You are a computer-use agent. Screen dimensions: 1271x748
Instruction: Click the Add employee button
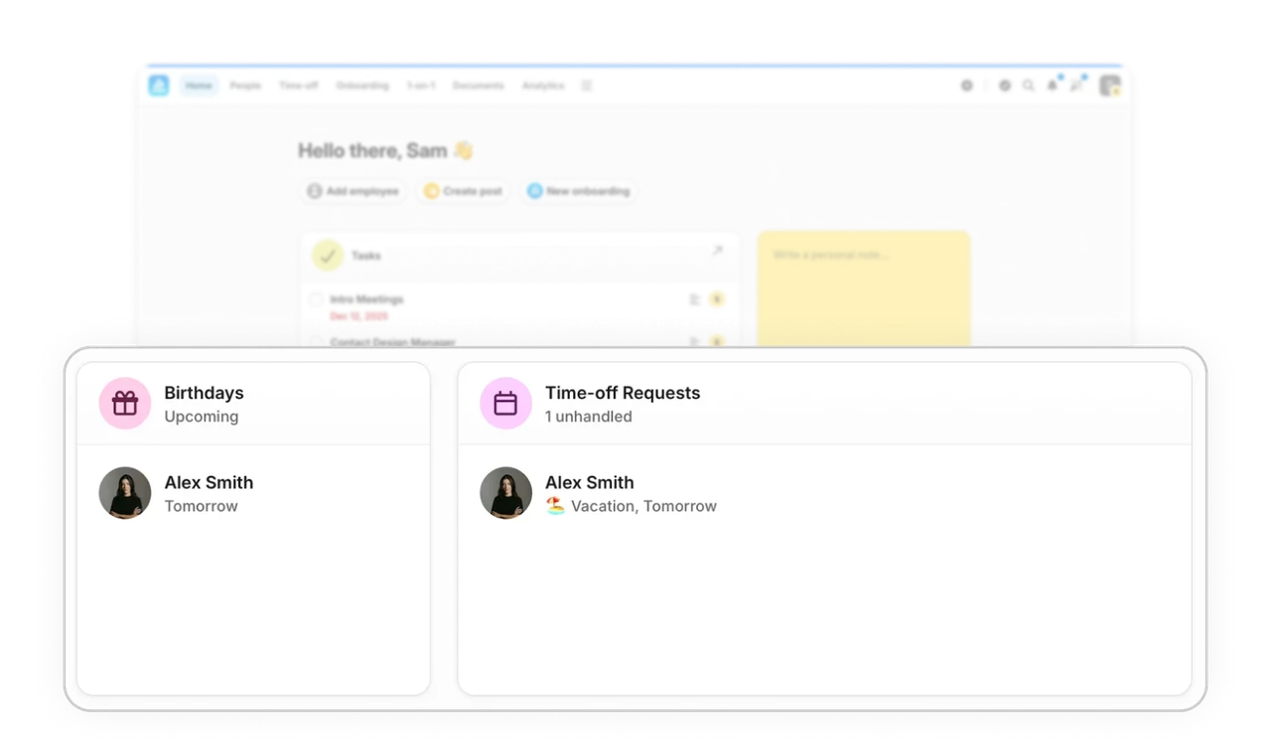[353, 190]
